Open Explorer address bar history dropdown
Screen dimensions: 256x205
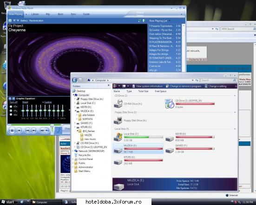pyautogui.click(x=193, y=80)
